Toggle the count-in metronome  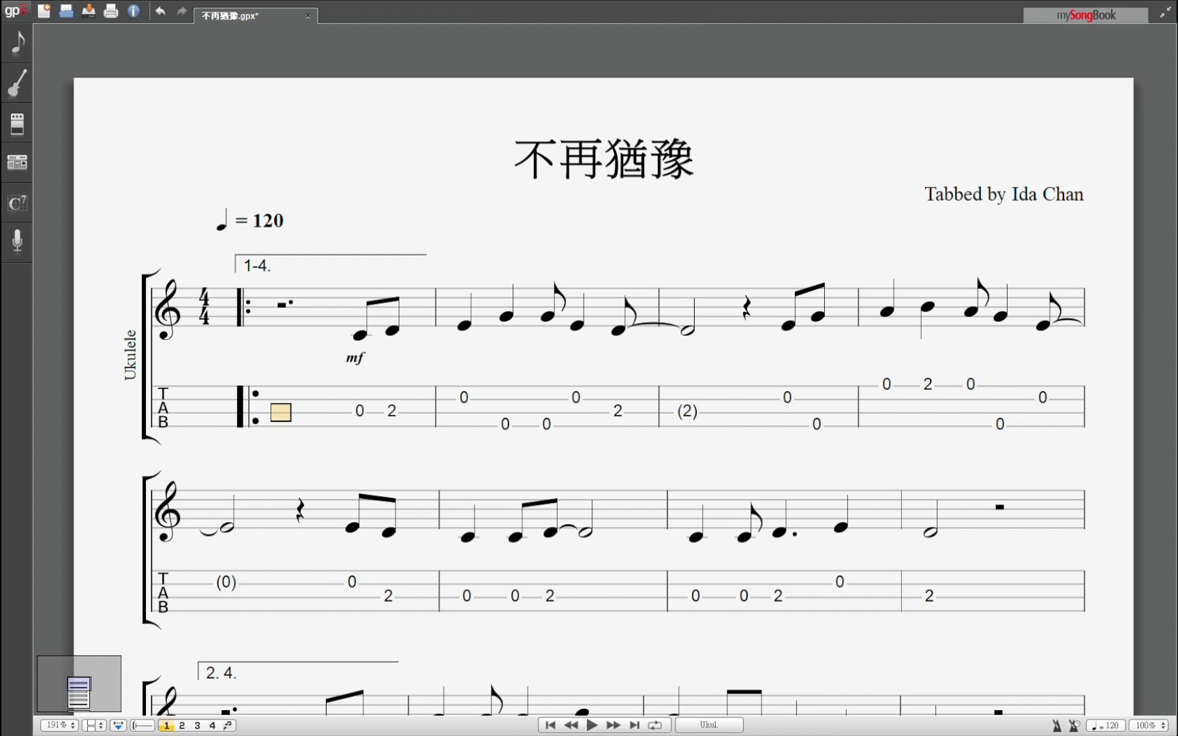coord(1074,726)
